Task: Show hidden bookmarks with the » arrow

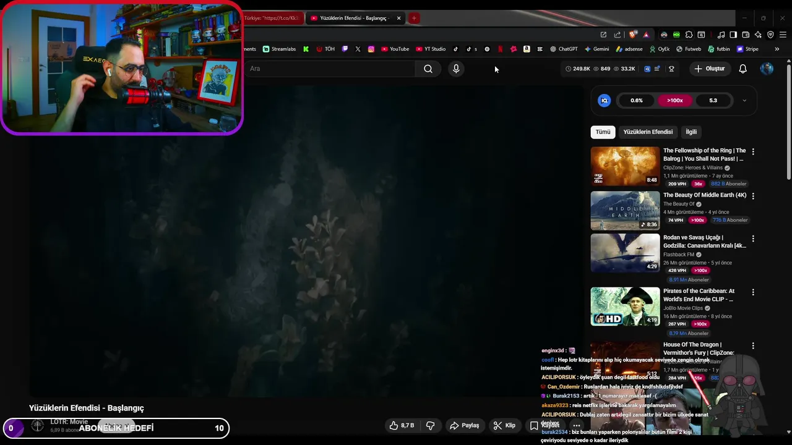Action: (x=777, y=49)
